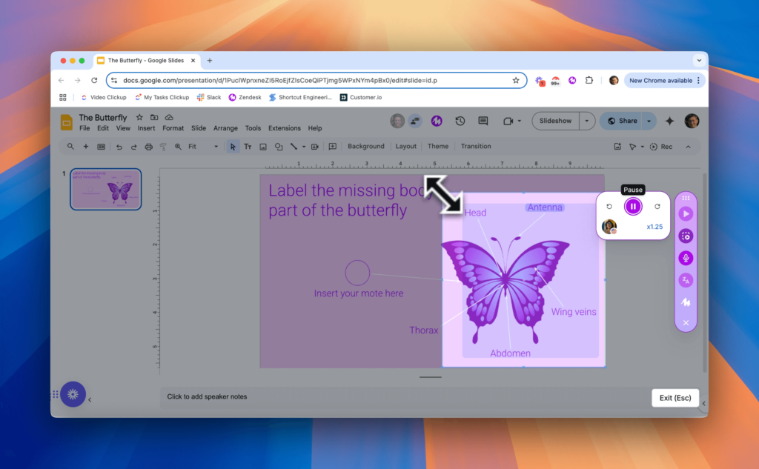Select the slide 1 thumbnail

pos(106,189)
